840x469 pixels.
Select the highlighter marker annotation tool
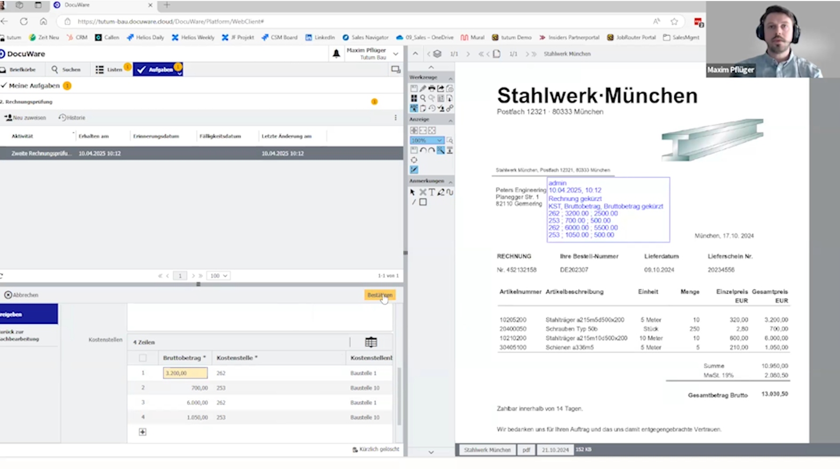point(441,192)
